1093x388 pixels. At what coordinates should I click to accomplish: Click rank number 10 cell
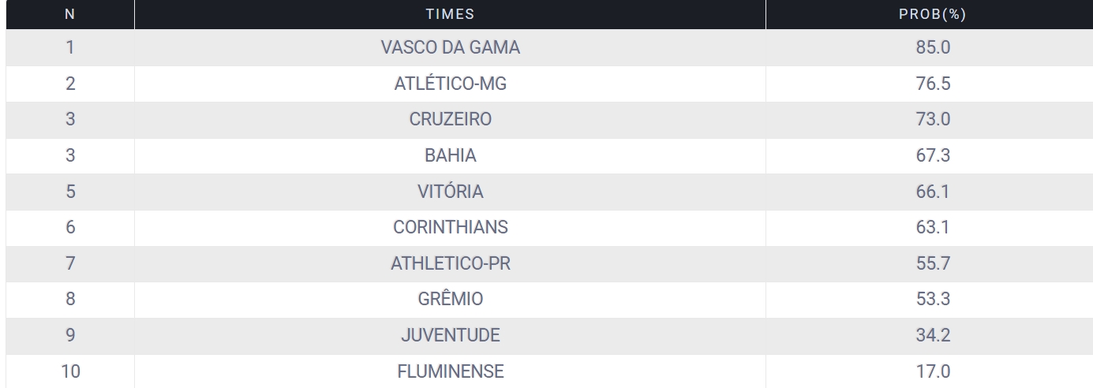[70, 371]
